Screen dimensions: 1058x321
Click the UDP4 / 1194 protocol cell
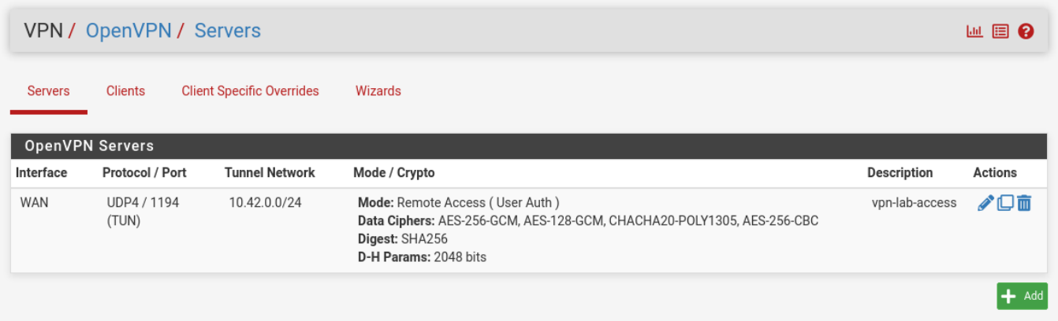tap(143, 203)
